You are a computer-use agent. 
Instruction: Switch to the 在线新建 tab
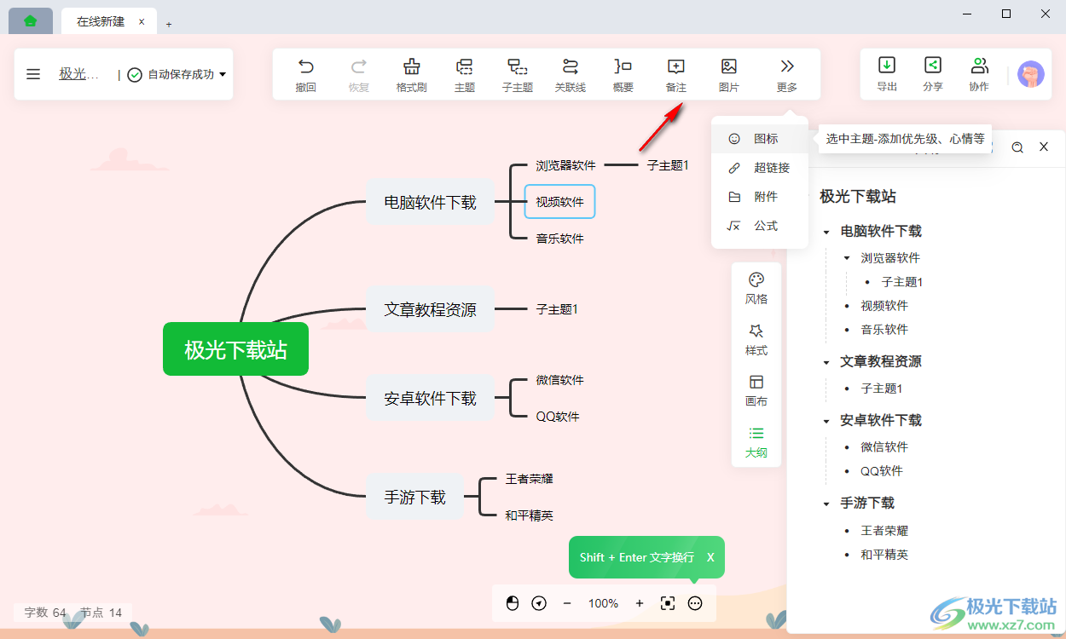[x=101, y=21]
